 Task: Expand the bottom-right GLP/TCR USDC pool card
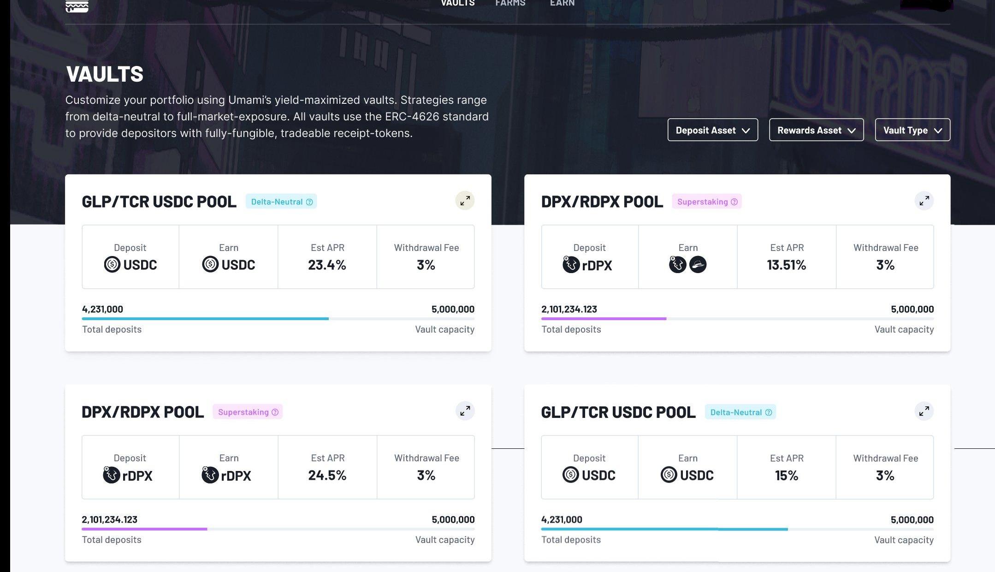[924, 411]
